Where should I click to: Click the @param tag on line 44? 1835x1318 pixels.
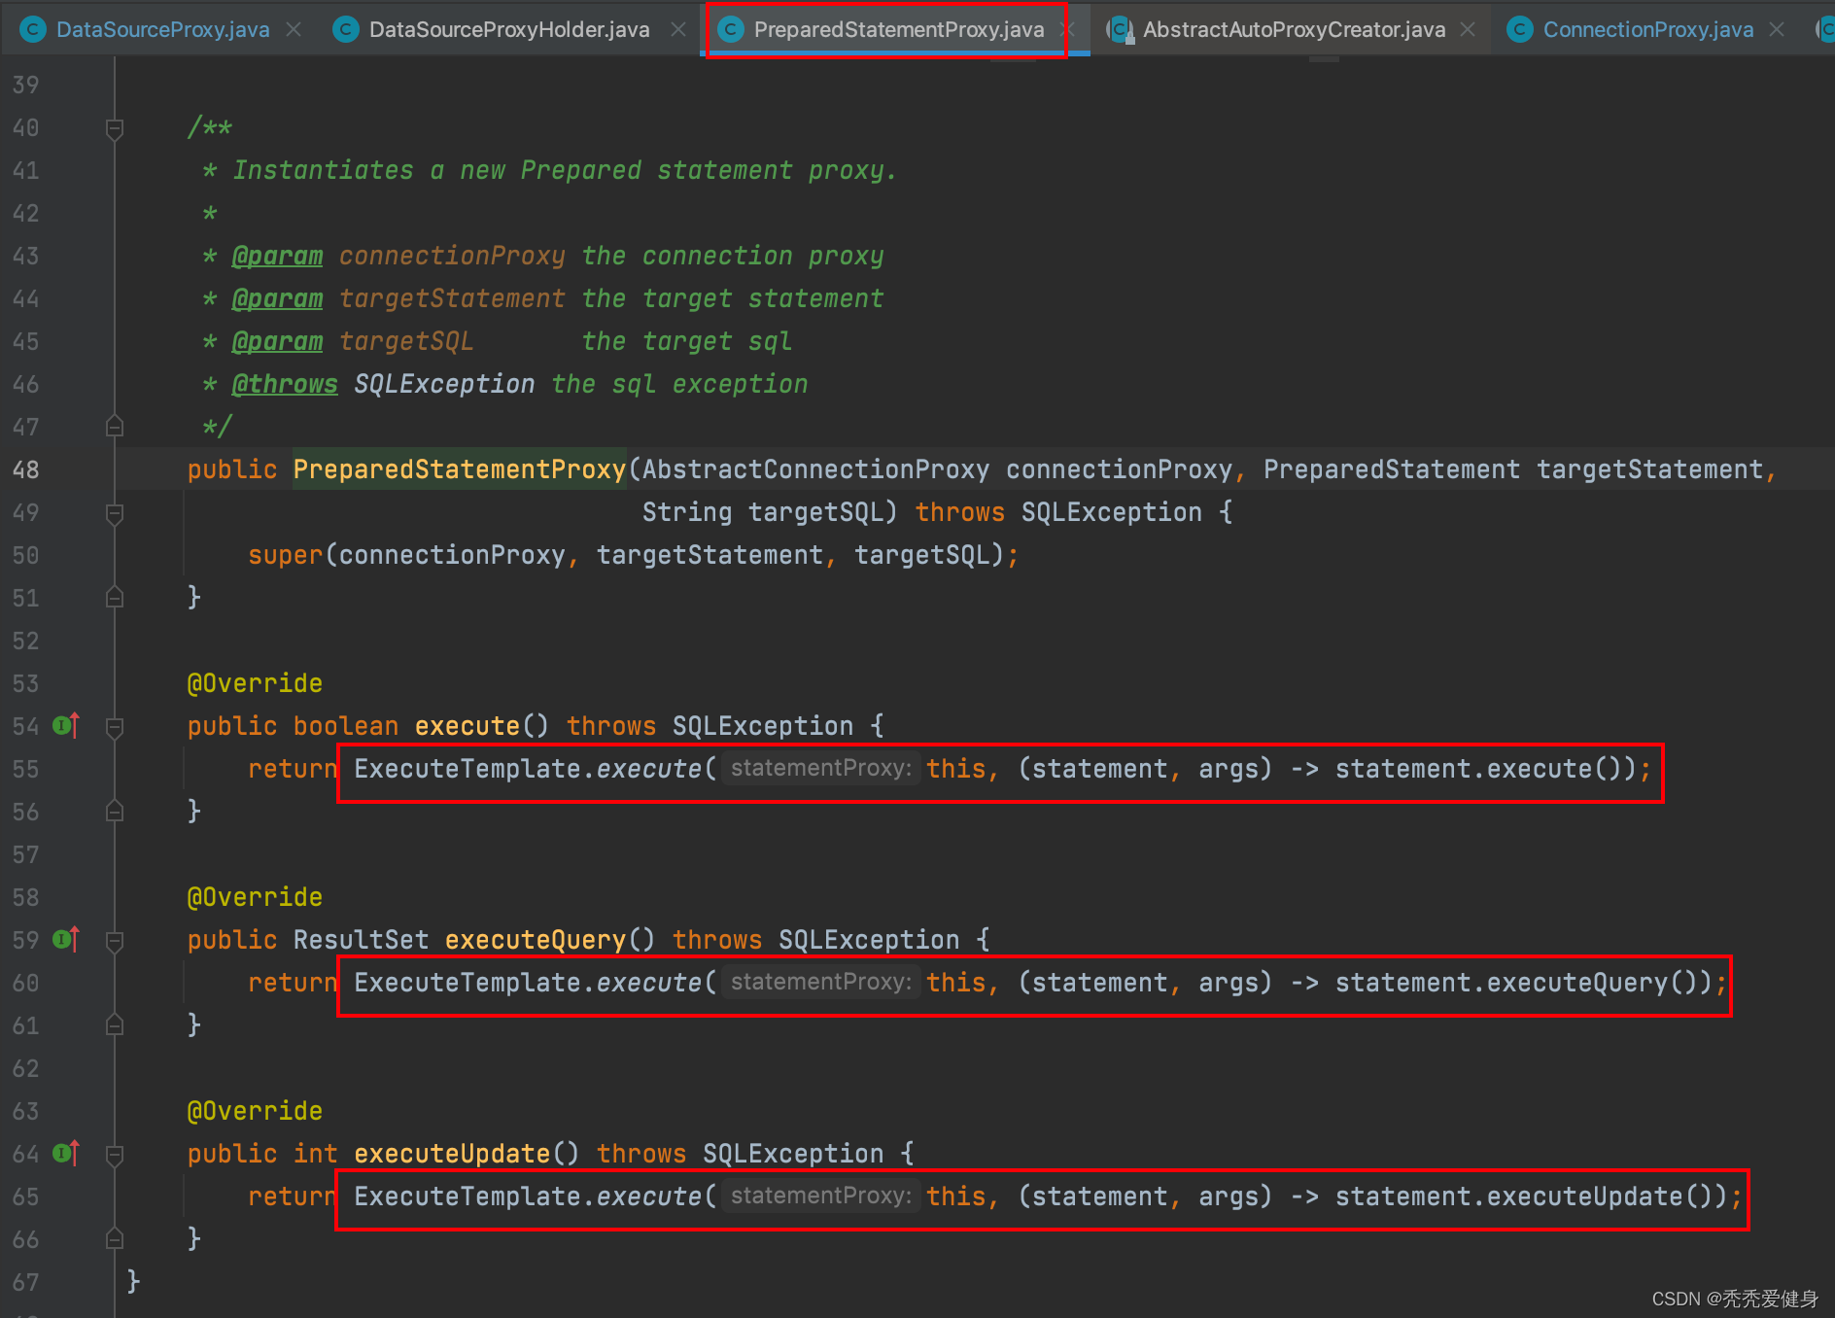pyautogui.click(x=277, y=298)
